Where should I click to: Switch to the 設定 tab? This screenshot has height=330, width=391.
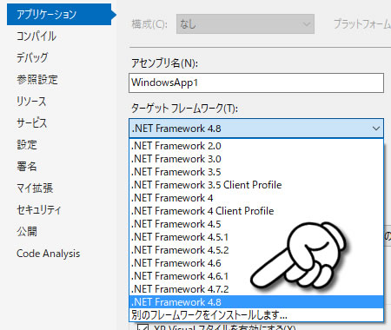coord(27,145)
